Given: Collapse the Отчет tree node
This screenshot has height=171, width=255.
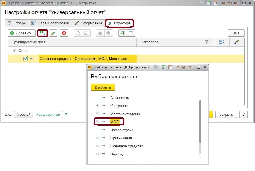Looking at the screenshot, I should (x=14, y=51).
